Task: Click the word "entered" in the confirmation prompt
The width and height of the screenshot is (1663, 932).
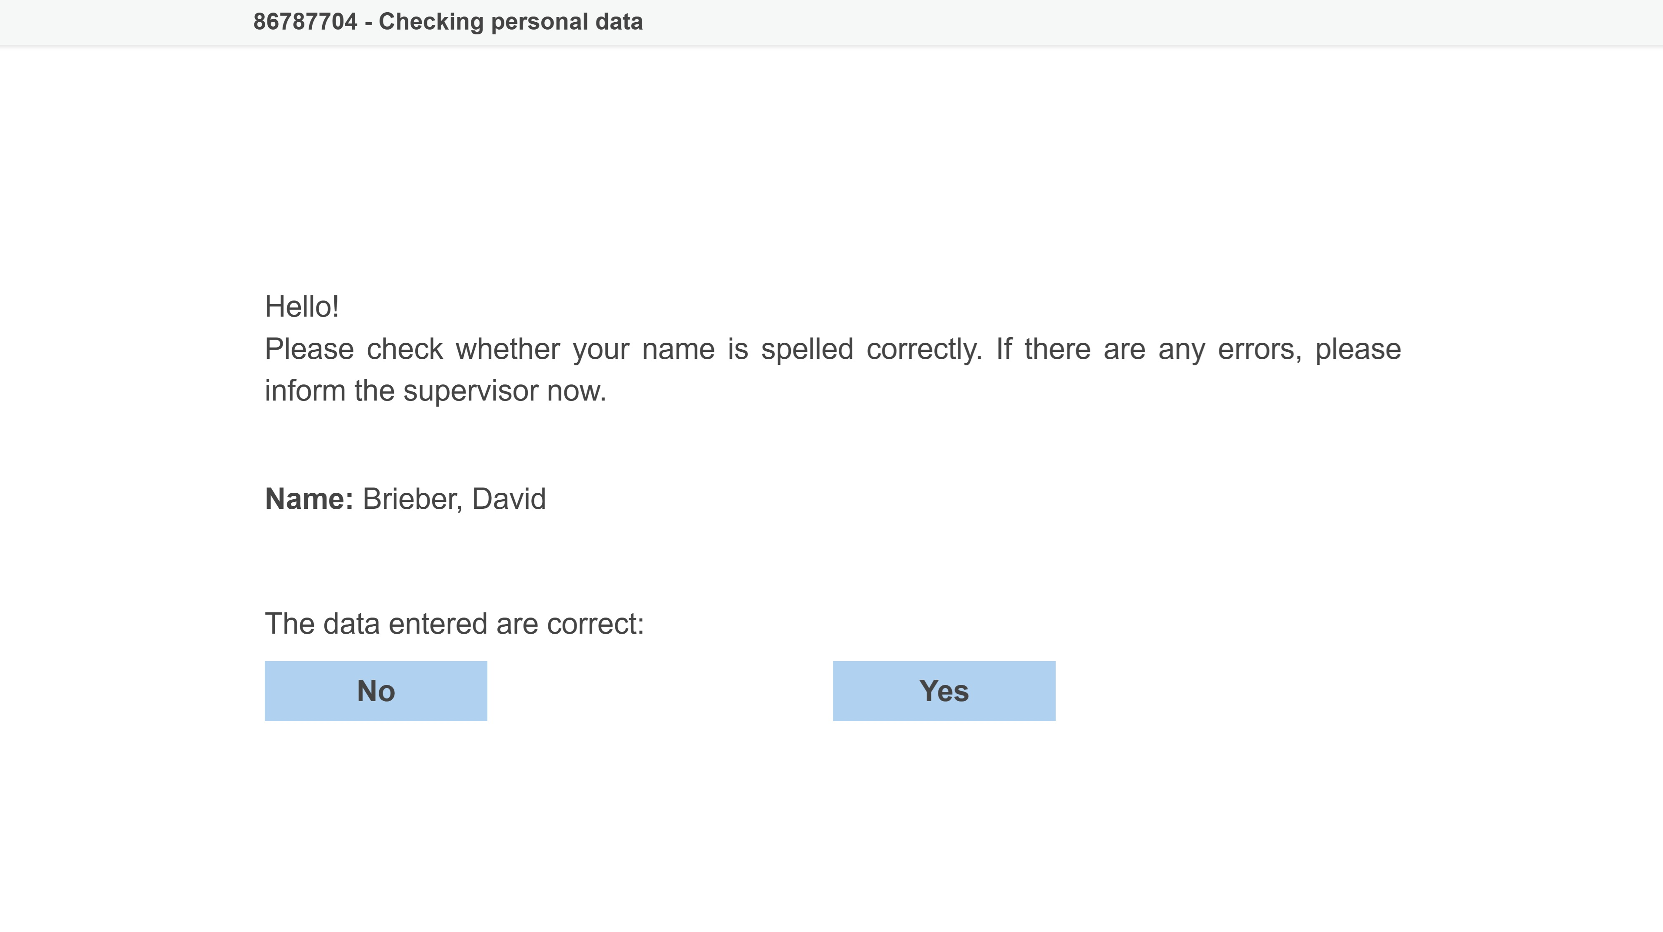Action: click(x=438, y=624)
